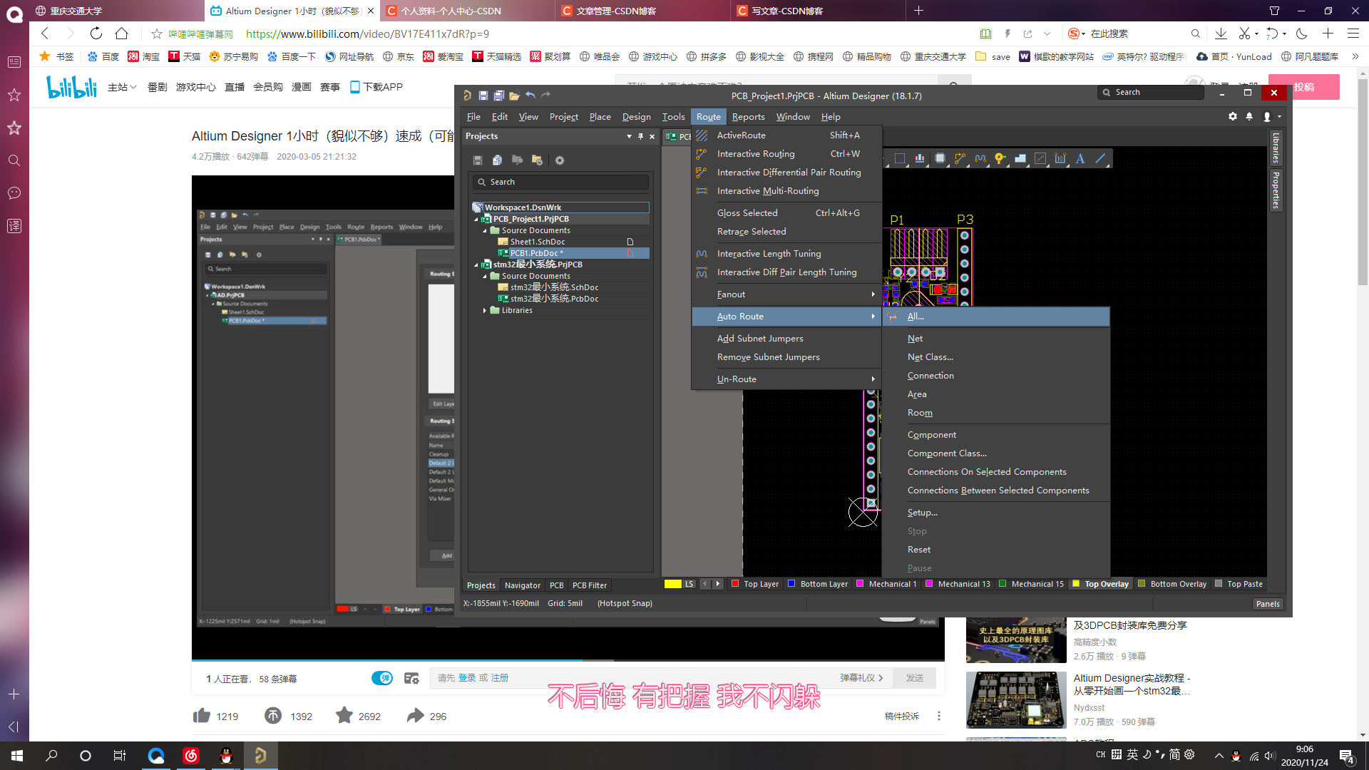
Task: Select the rectangular selection tool in PCB toolbar
Action: click(900, 159)
